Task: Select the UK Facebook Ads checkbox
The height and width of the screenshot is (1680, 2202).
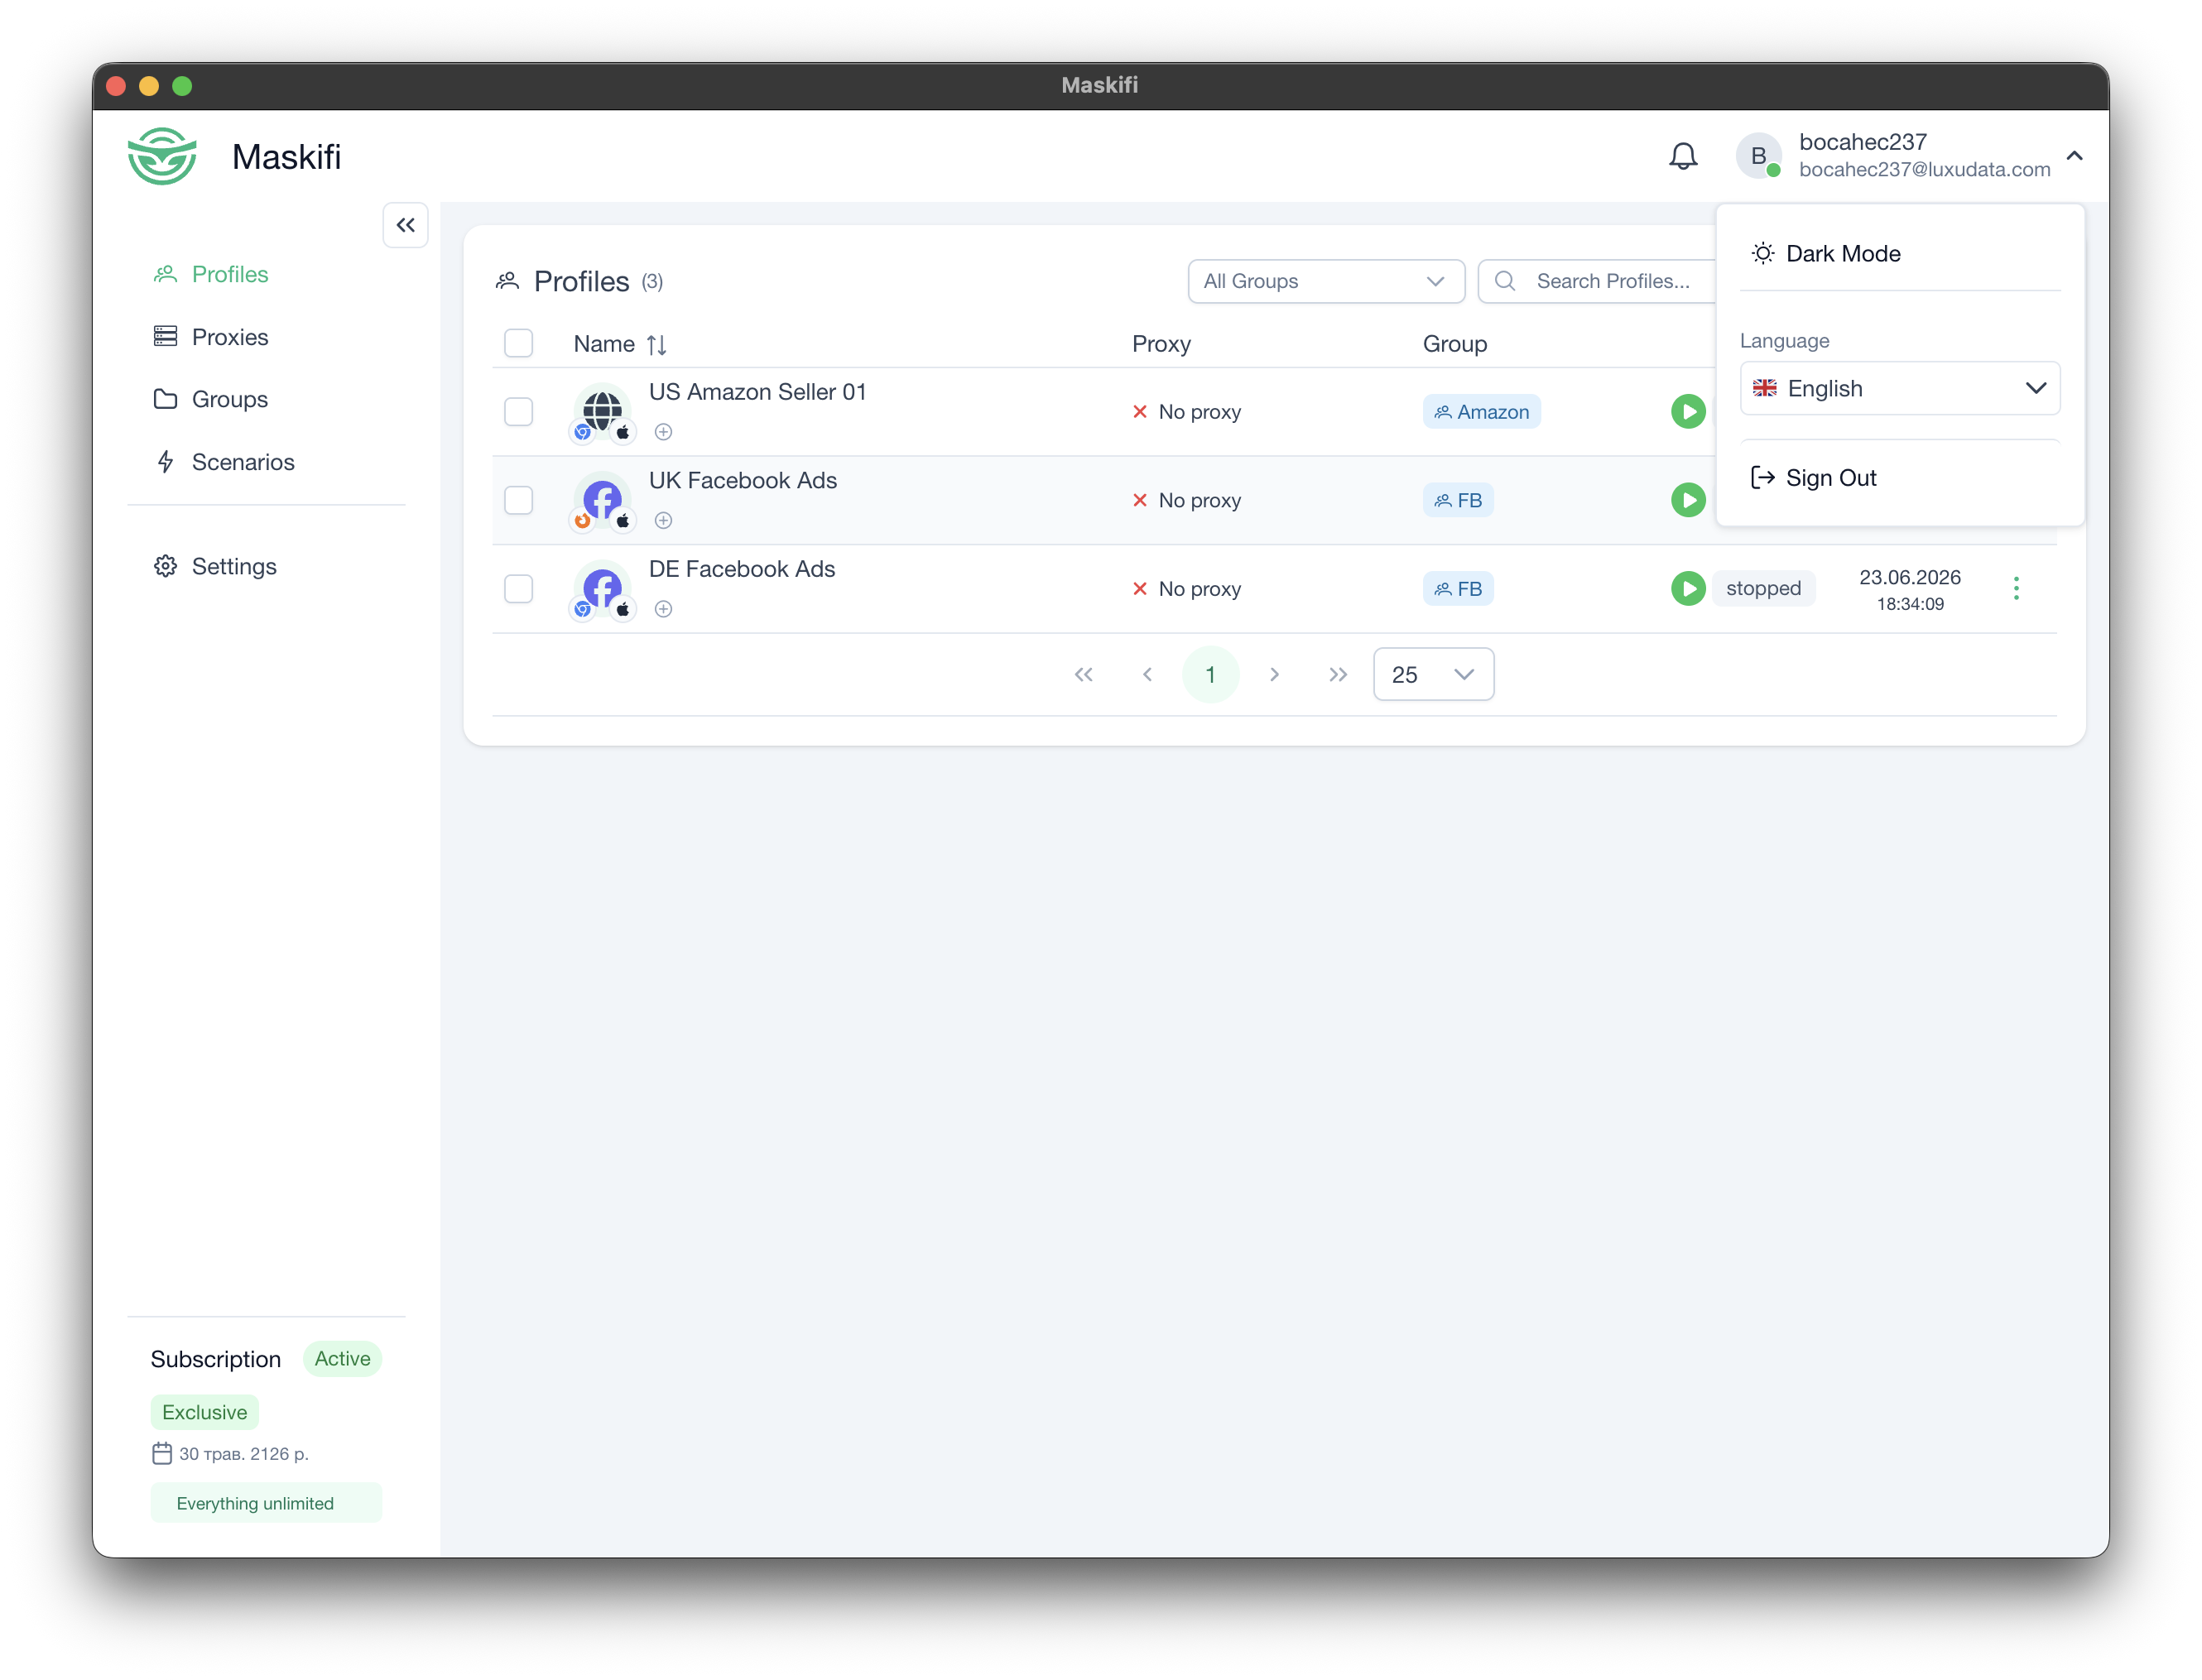Action: click(x=518, y=500)
